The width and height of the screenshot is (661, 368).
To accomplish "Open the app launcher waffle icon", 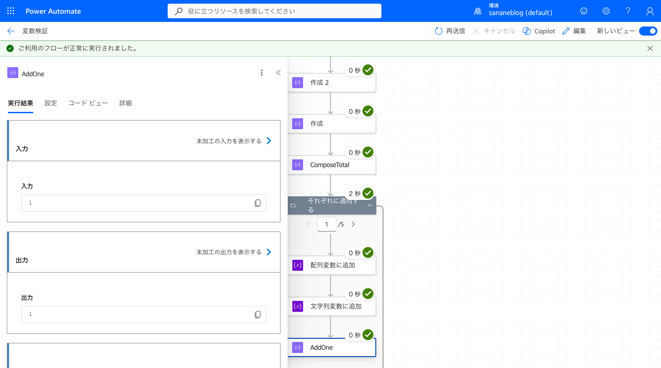I will (x=11, y=11).
